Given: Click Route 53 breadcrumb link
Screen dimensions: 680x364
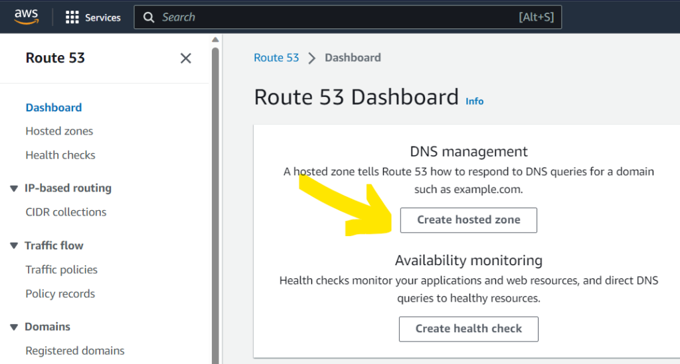Looking at the screenshot, I should point(276,58).
